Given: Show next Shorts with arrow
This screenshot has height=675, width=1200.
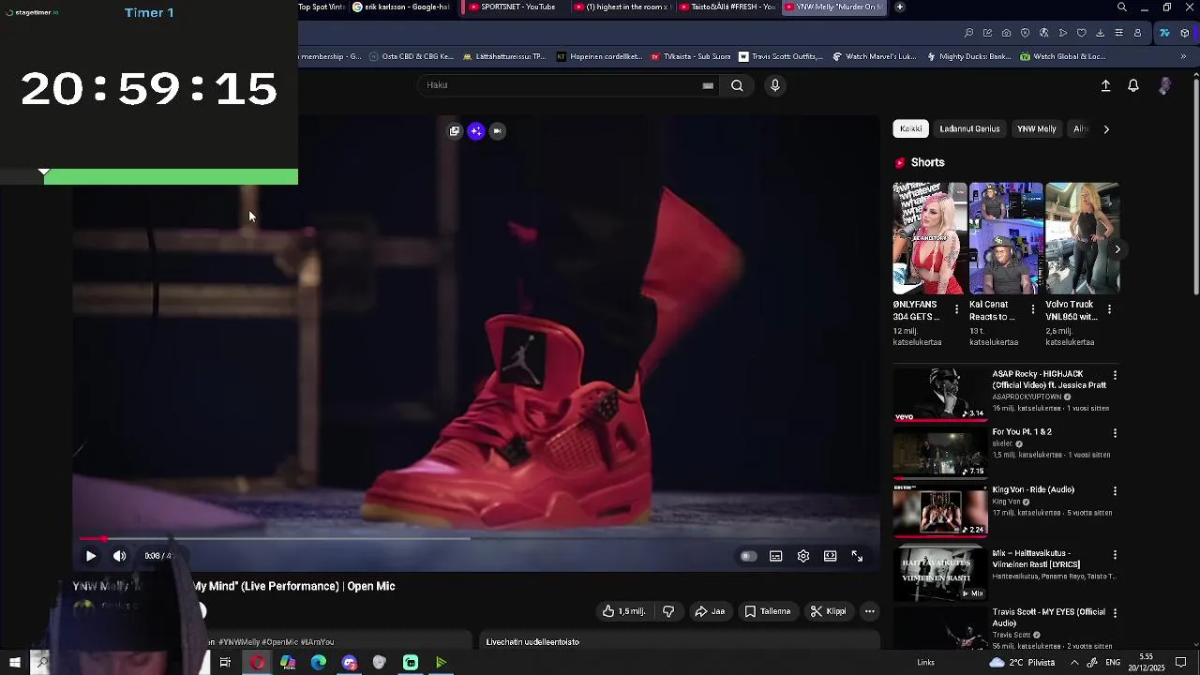Looking at the screenshot, I should (1117, 249).
